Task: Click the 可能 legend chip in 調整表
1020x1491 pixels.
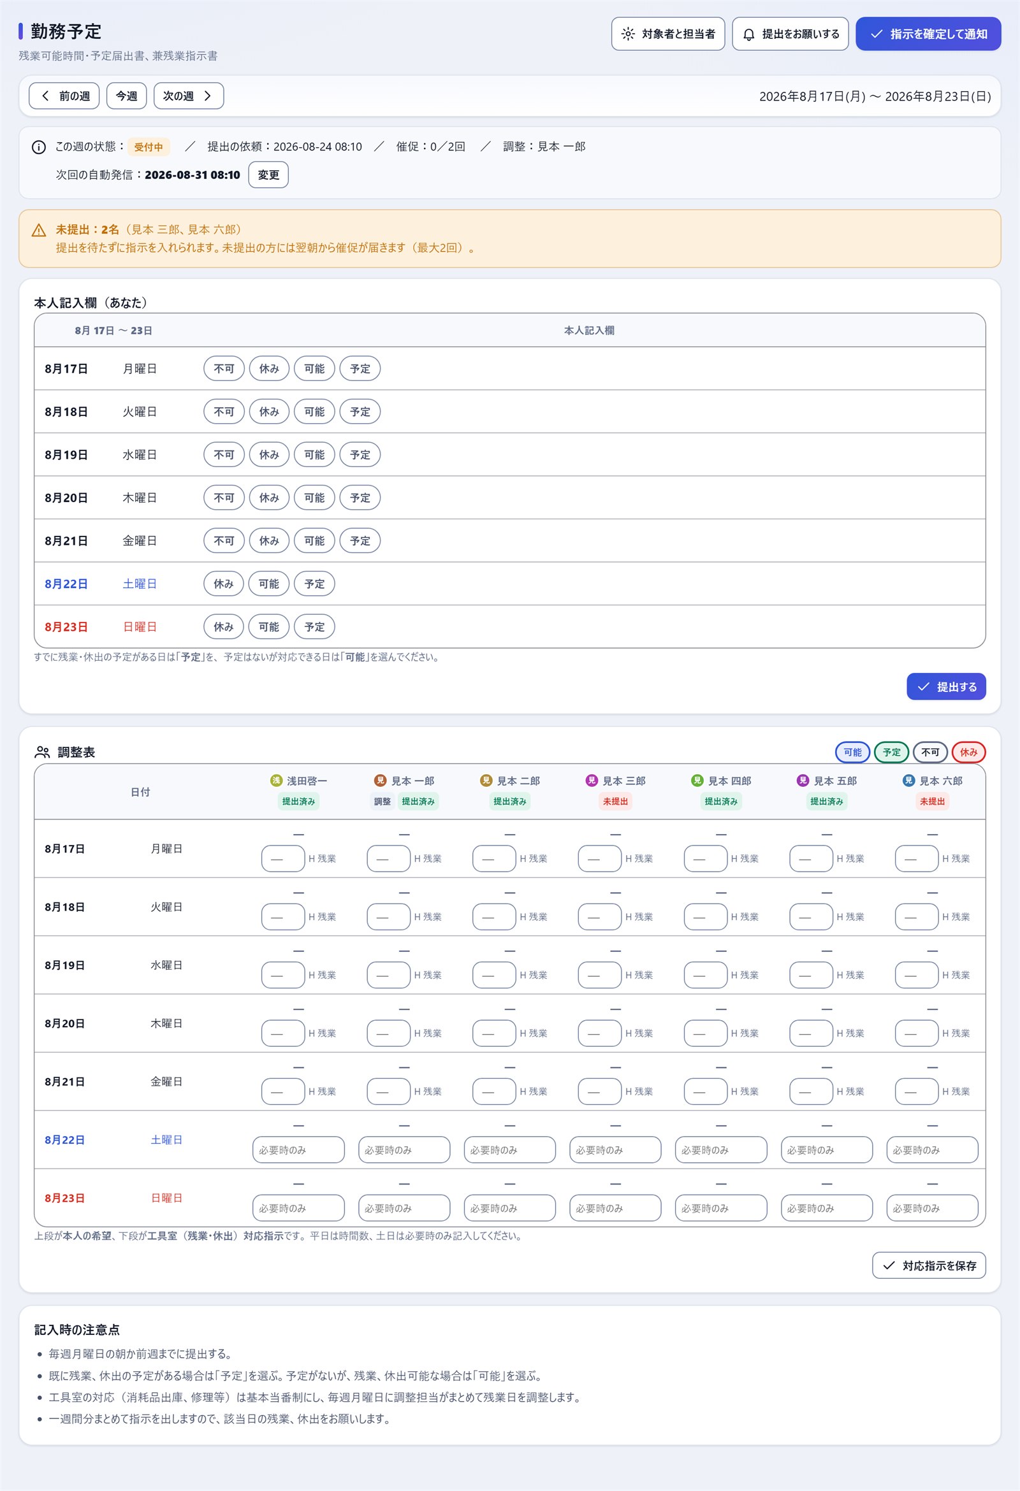Action: point(852,752)
